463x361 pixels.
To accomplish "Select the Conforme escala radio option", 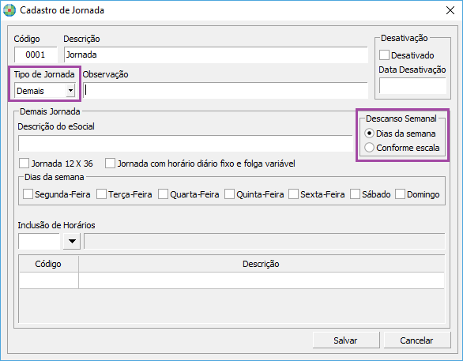I will (369, 148).
